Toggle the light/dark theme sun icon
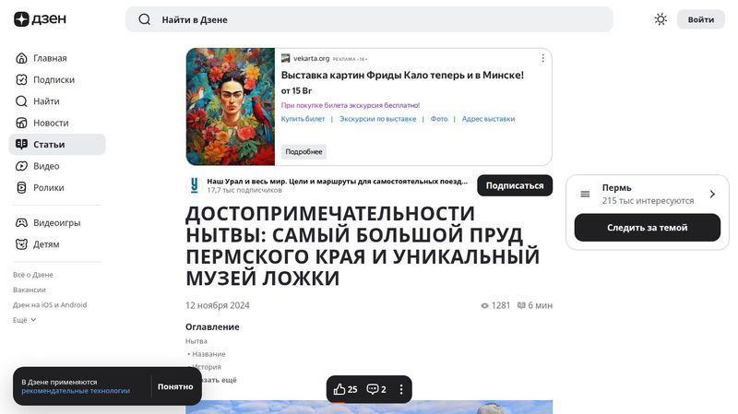738x414 pixels. tap(661, 19)
